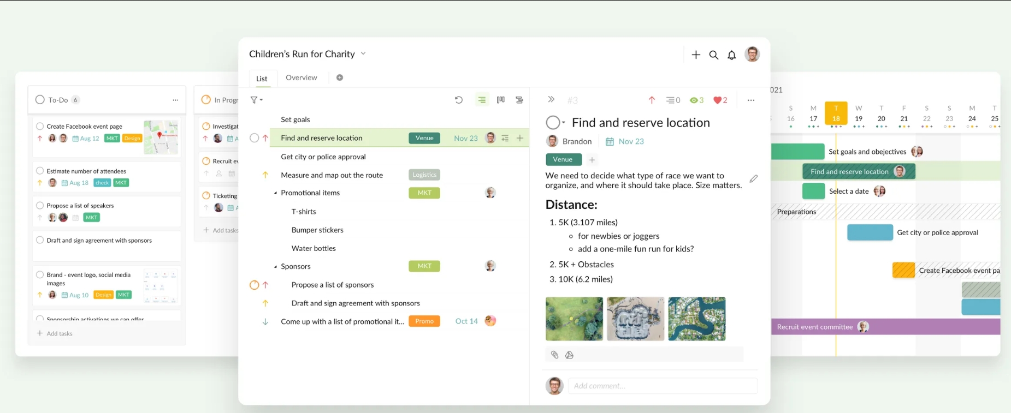The width and height of the screenshot is (1011, 413).
Task: Collapse the Promotional items group
Action: (275, 193)
